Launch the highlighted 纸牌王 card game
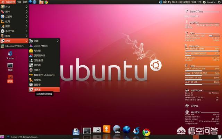This screenshot has height=139, width=222. click(x=44, y=90)
